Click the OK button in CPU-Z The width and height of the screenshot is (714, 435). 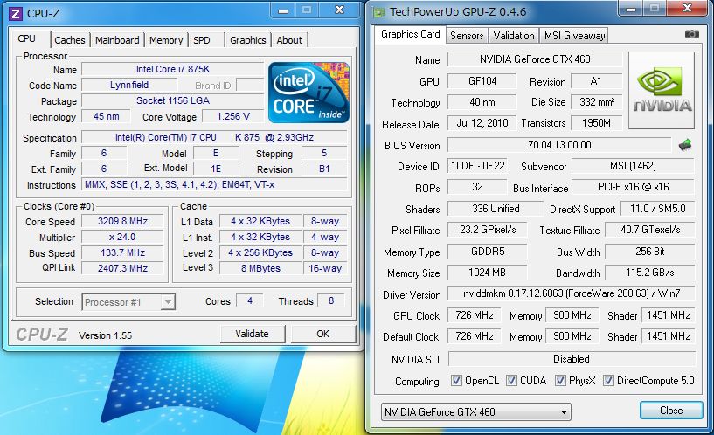(x=322, y=334)
